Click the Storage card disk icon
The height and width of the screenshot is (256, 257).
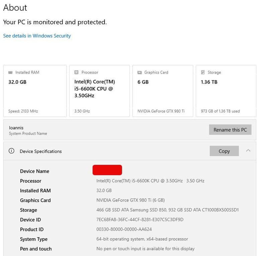click(x=203, y=72)
